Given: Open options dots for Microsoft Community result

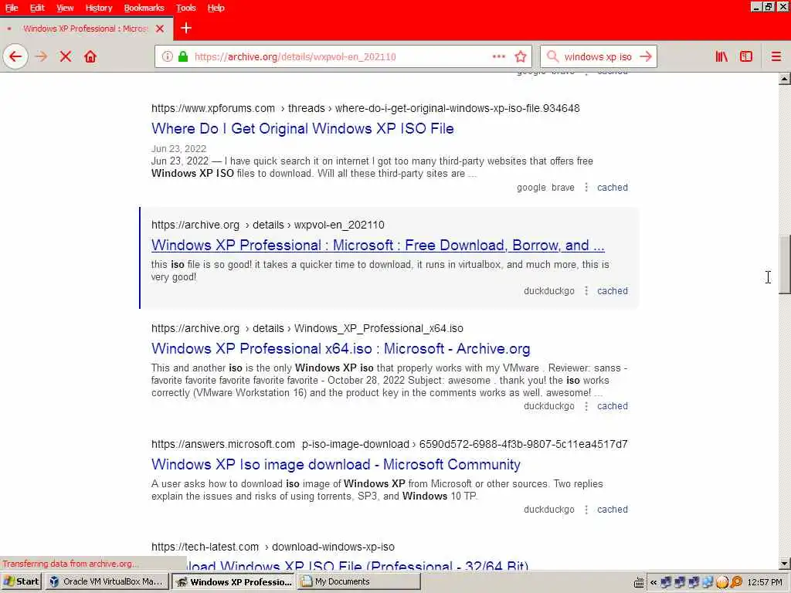Looking at the screenshot, I should point(586,510).
